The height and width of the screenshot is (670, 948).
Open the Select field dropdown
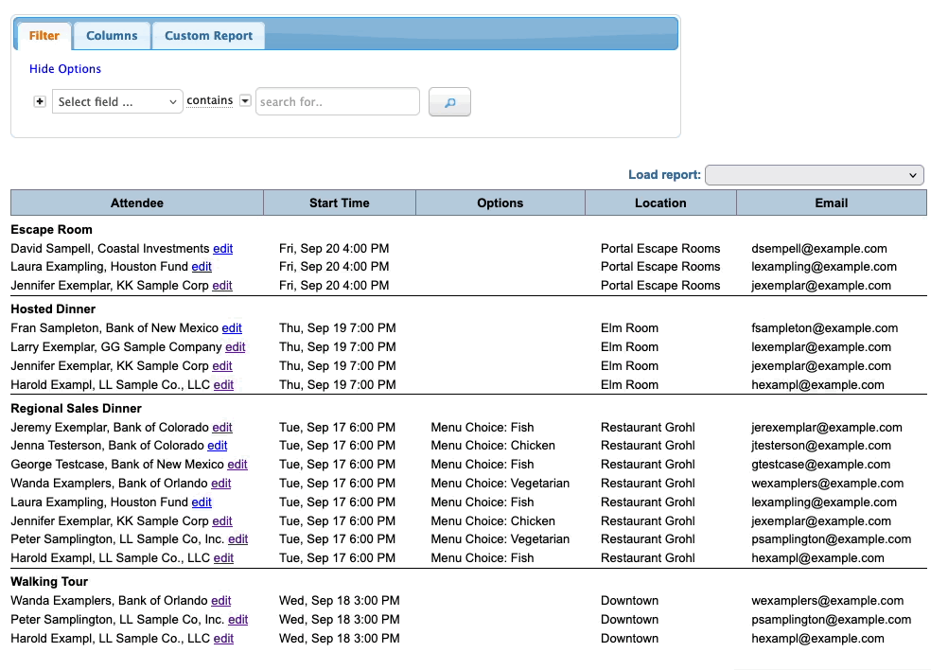point(117,102)
